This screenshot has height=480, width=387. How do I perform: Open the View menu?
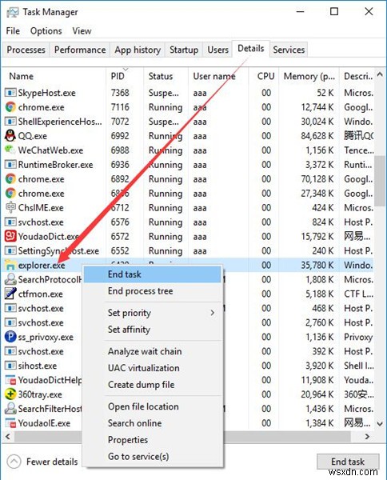pos(82,31)
